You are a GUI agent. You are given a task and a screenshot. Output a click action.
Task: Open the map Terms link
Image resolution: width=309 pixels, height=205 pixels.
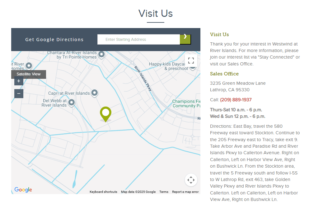point(164,192)
